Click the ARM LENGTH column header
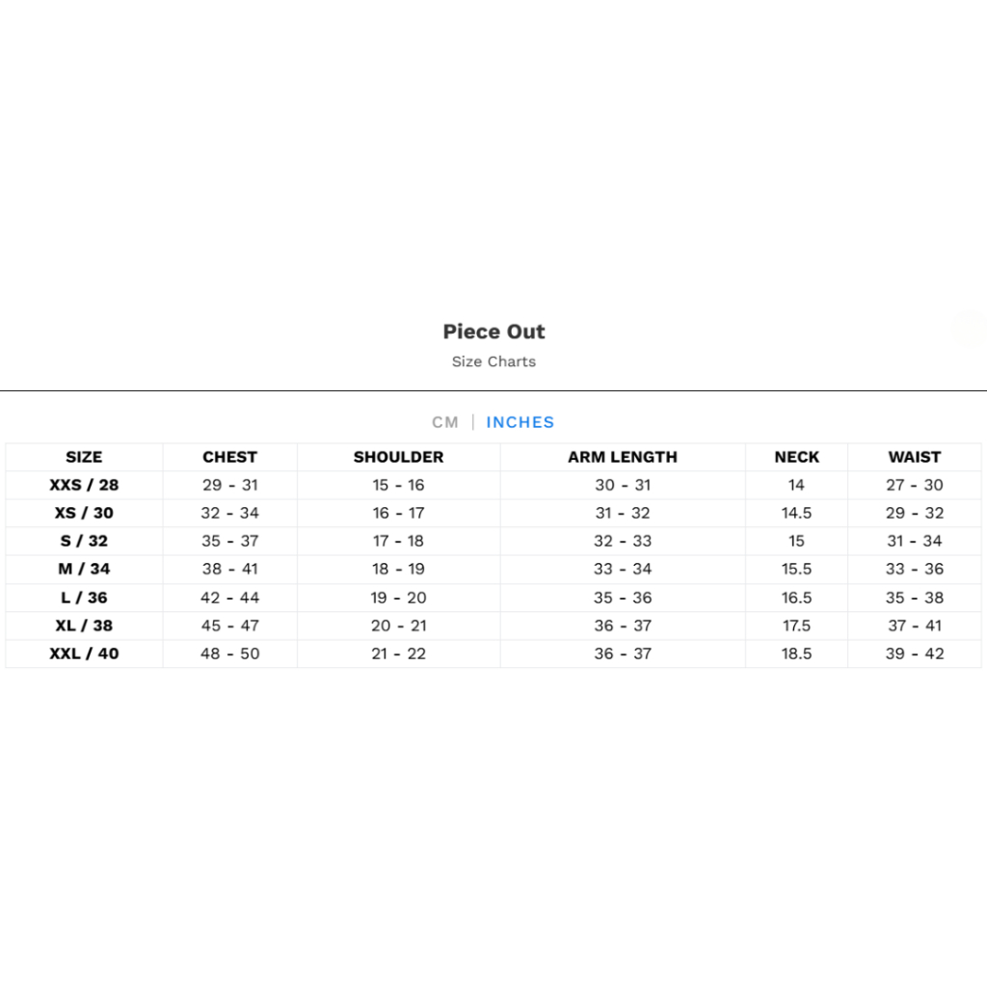This screenshot has height=987, width=987. pos(623,457)
